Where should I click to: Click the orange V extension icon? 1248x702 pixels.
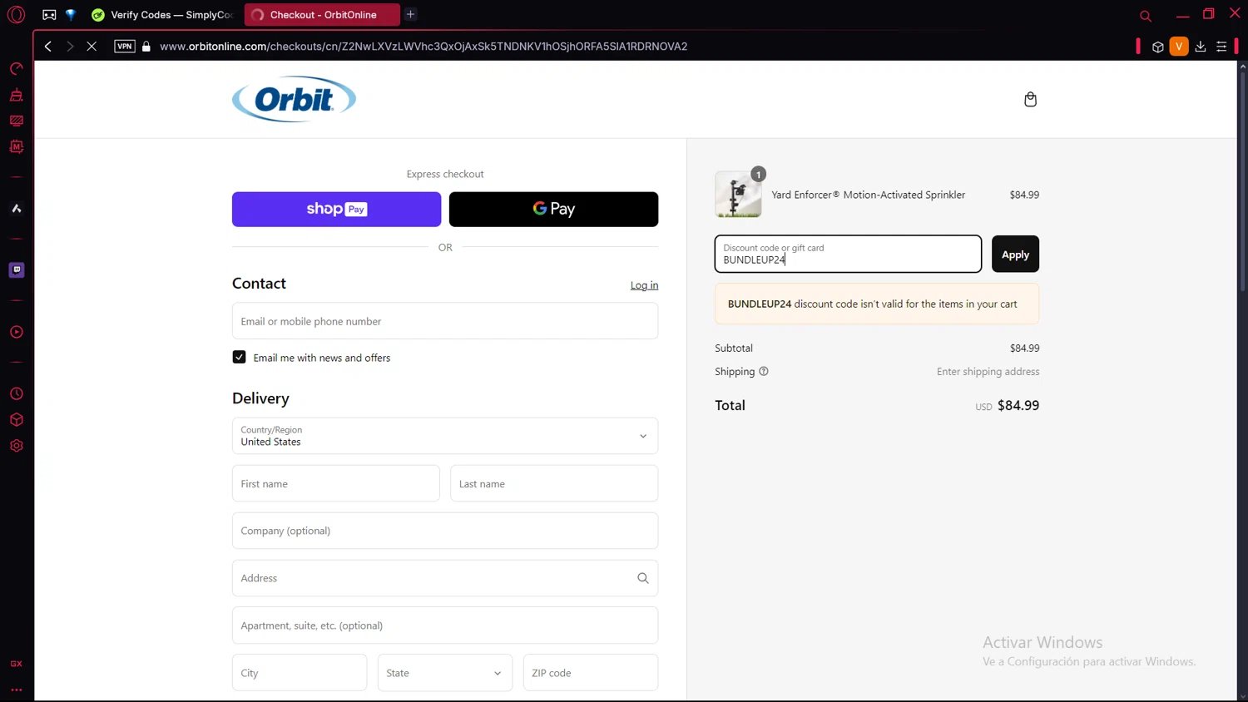click(1179, 47)
